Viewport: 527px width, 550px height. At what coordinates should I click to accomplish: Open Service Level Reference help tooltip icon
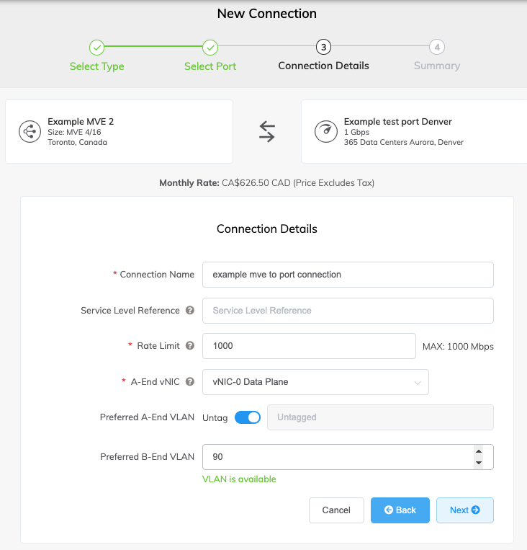click(190, 311)
